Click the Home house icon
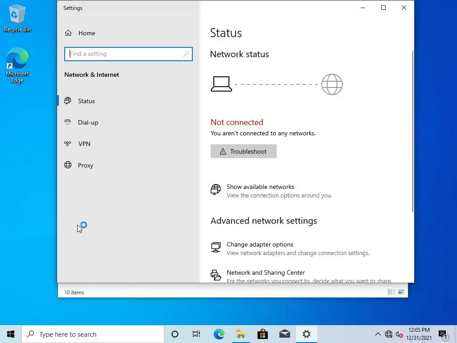Image resolution: width=457 pixels, height=343 pixels. 68,33
